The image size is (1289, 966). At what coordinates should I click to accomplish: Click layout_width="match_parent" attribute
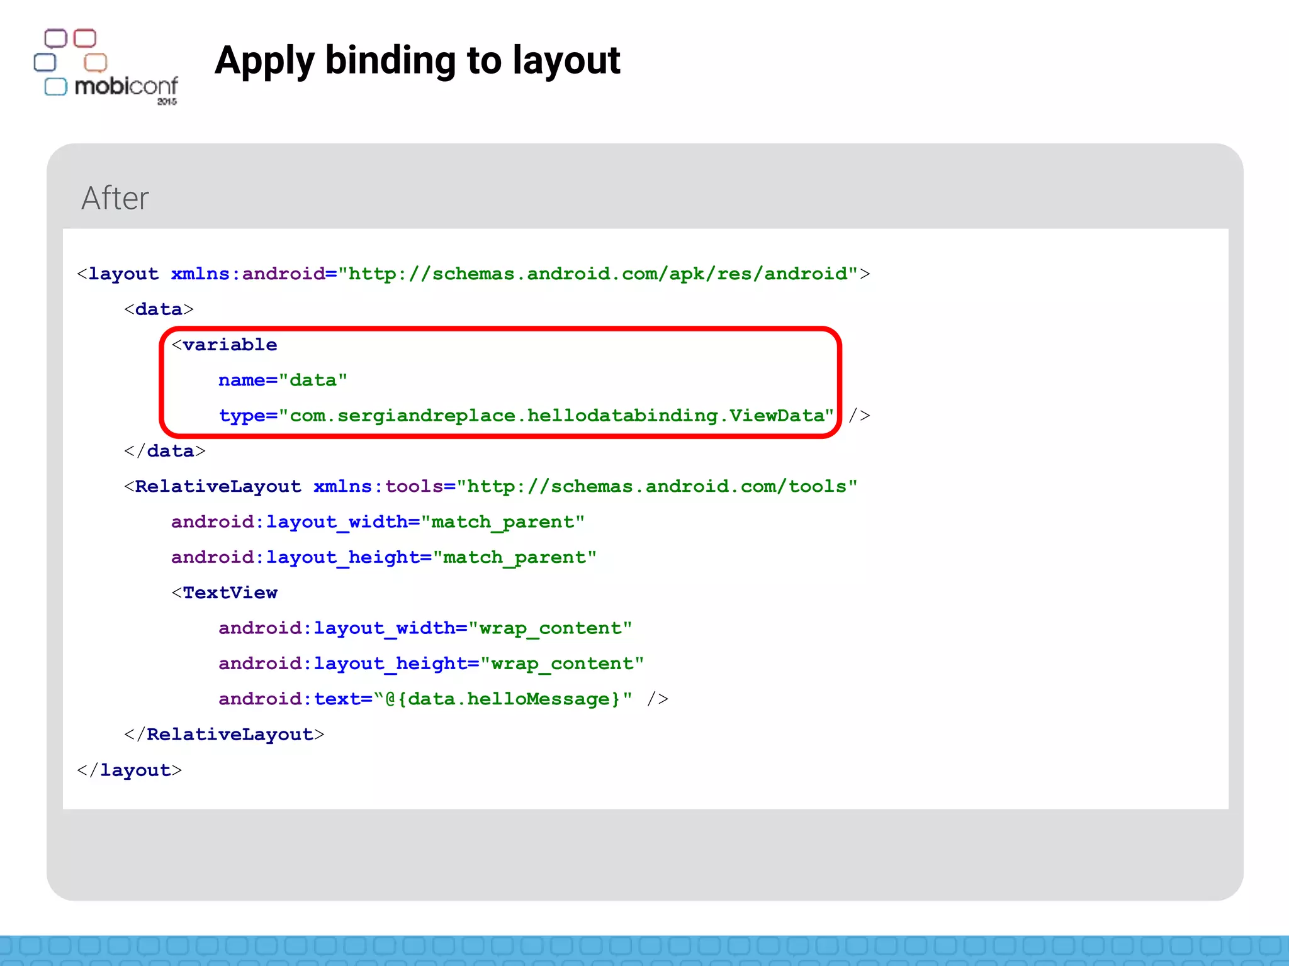pos(378,522)
